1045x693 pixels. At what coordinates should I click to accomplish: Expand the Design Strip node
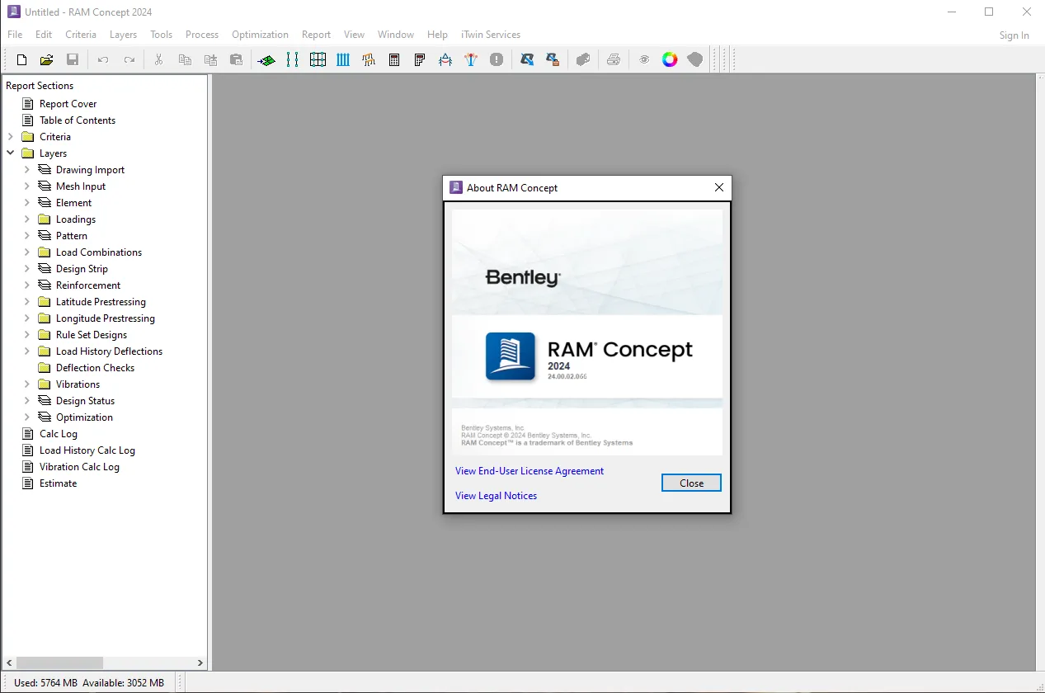point(27,269)
